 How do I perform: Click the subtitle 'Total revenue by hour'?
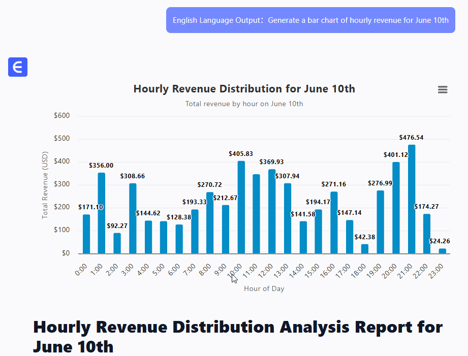pos(244,104)
